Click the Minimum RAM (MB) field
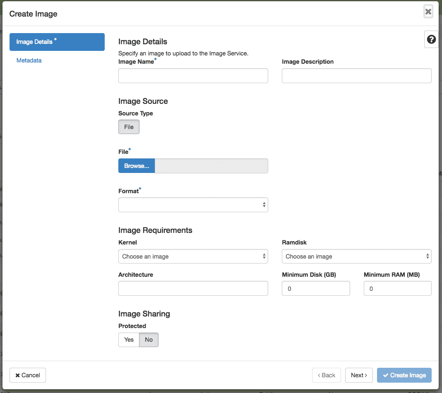Viewport: 442px width, 393px height. pyautogui.click(x=397, y=288)
